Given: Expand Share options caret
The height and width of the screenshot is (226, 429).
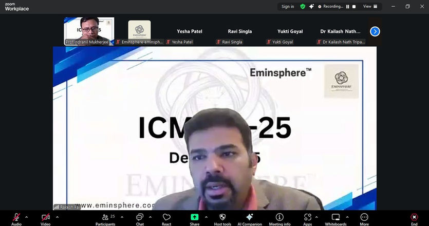Looking at the screenshot, I should (x=207, y=217).
